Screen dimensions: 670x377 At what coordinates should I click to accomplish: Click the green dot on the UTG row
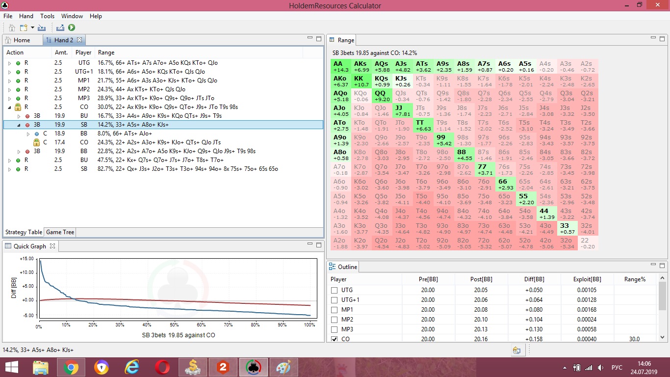(x=18, y=63)
